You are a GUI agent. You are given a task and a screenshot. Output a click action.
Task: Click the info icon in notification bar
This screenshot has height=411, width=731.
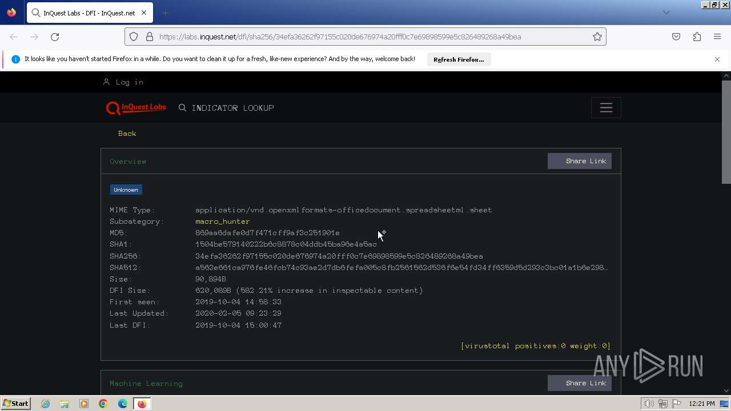click(x=15, y=59)
